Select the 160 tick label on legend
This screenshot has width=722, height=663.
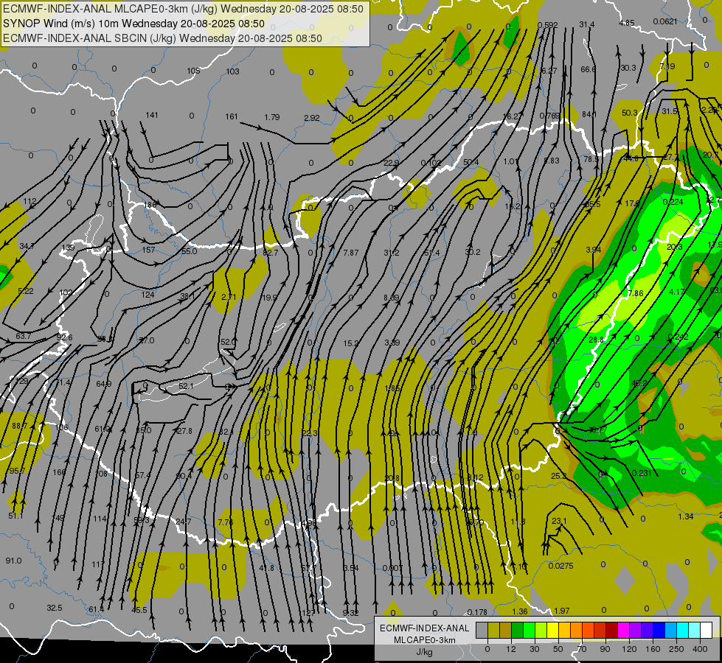[653, 649]
